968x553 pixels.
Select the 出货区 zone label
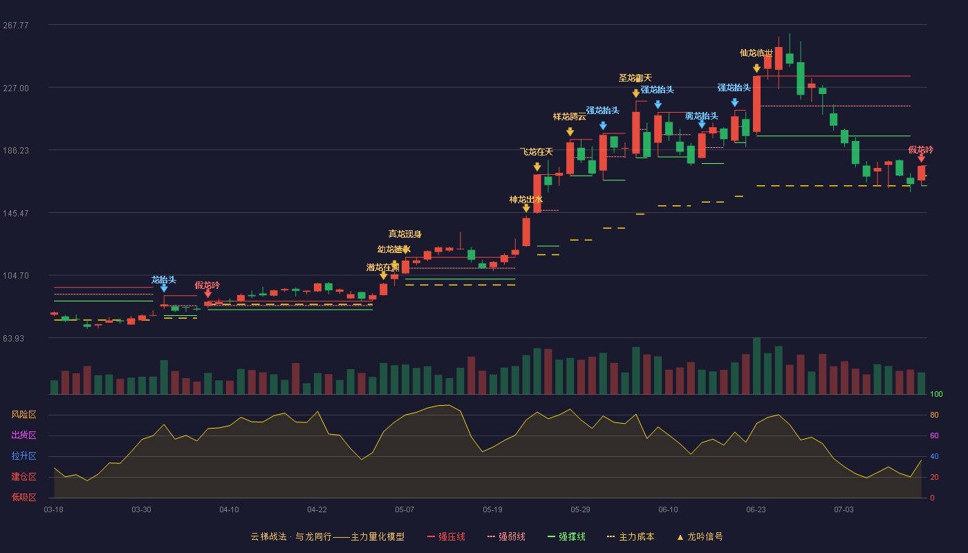point(24,435)
